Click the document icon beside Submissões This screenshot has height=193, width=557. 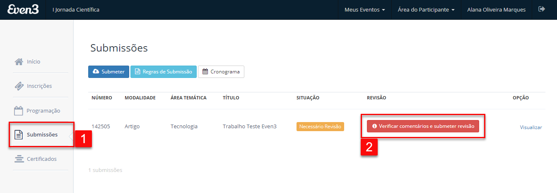(19, 134)
